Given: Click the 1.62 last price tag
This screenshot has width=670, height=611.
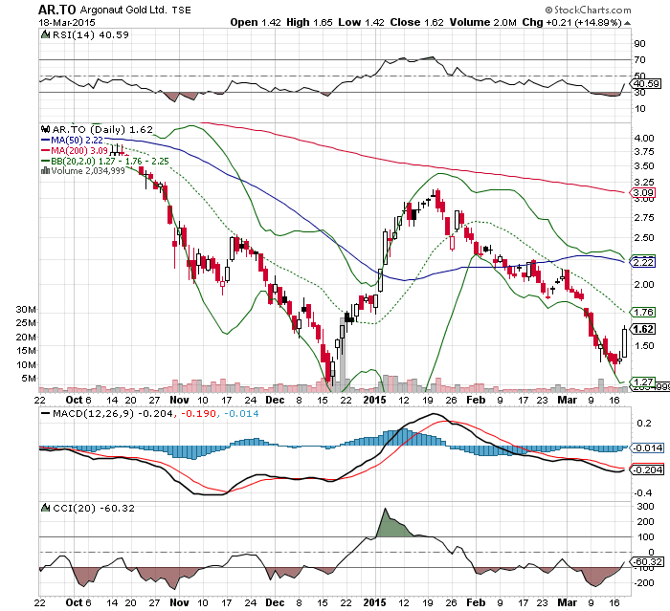Looking at the screenshot, I should tap(643, 329).
